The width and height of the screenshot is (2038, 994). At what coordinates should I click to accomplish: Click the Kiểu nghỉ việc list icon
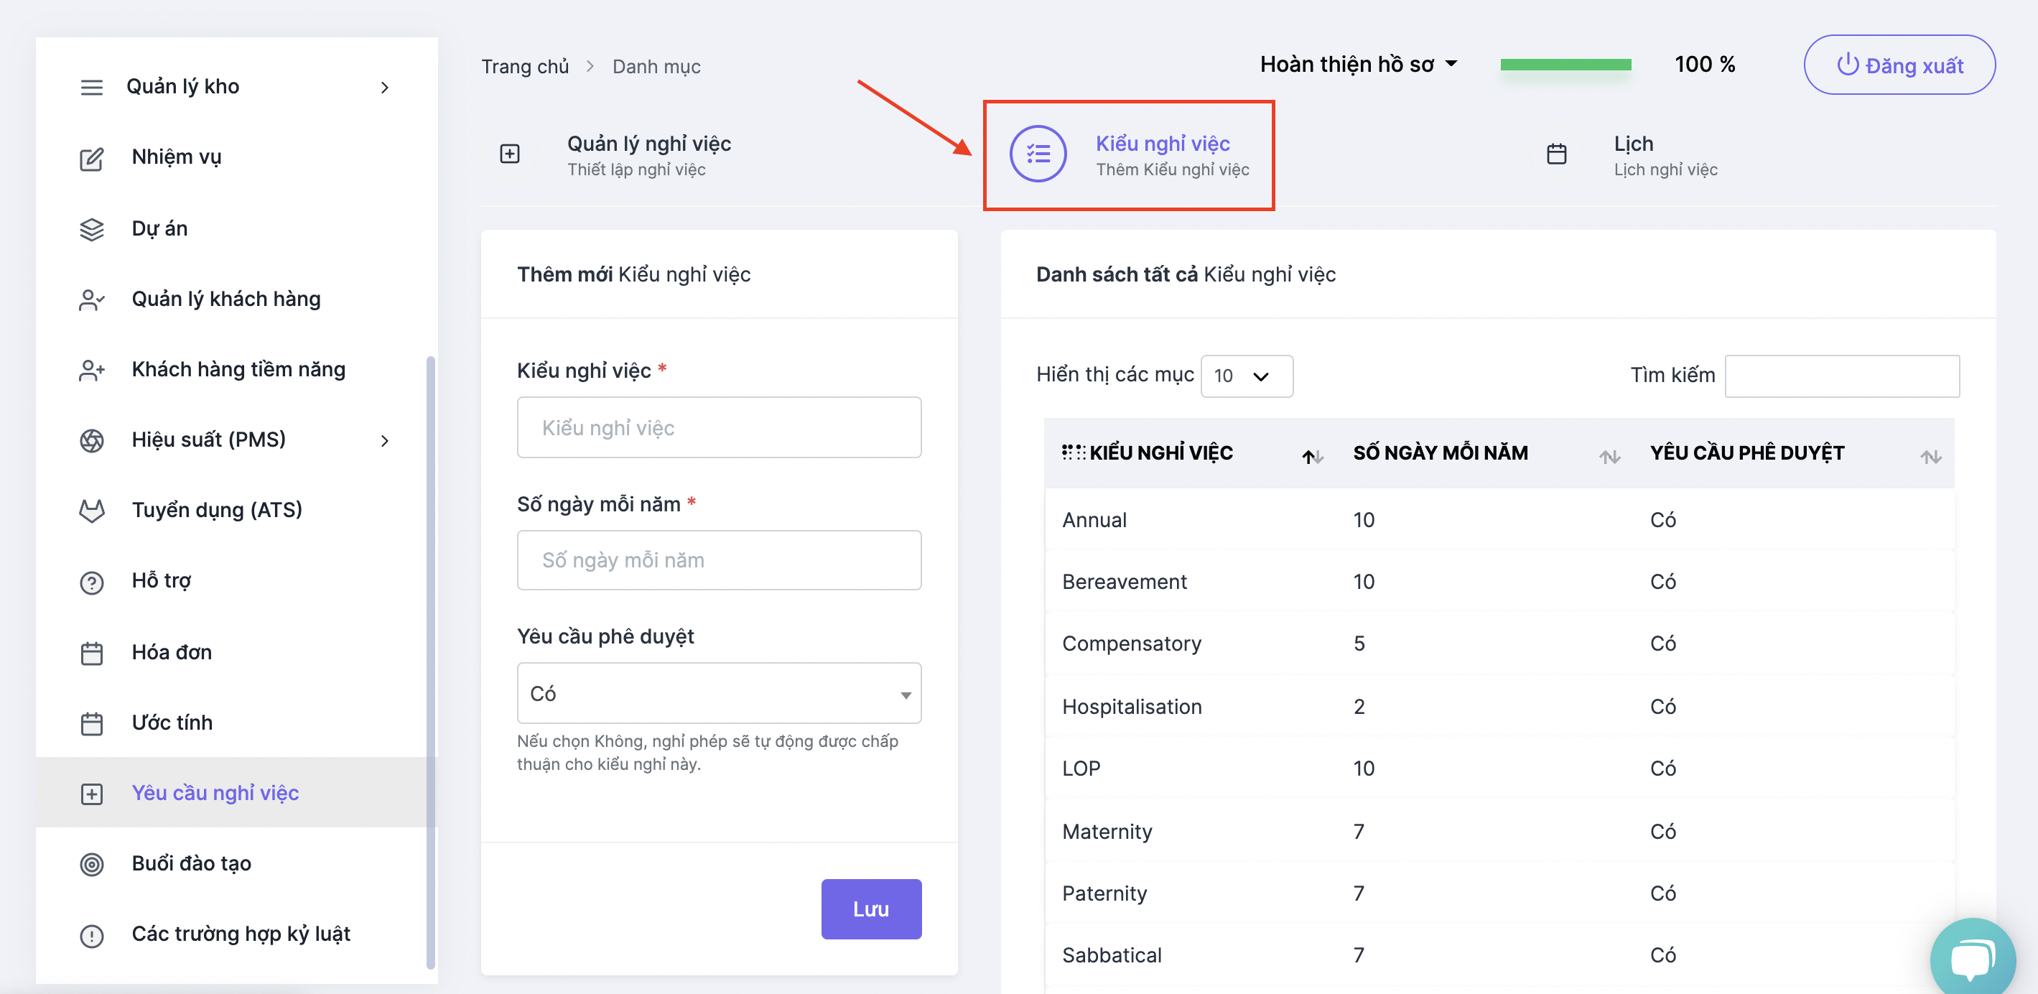1038,154
